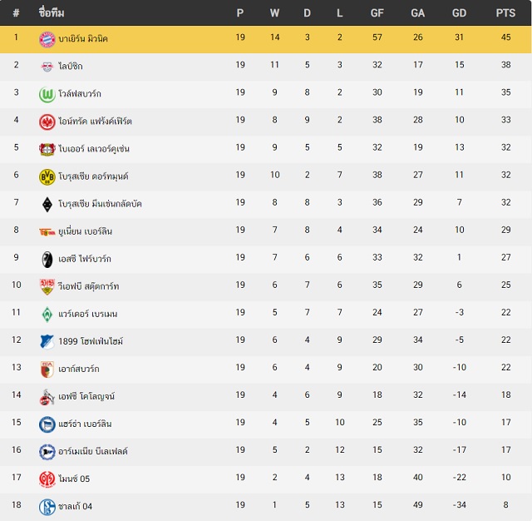The image size is (532, 521).
Task: Click the Union Berlin club logo
Action: pos(47,232)
